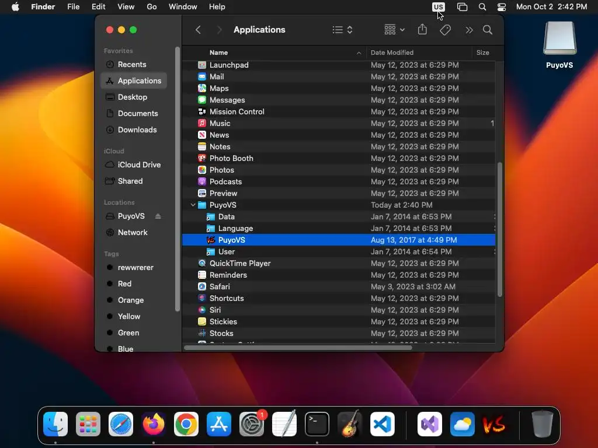598x448 pixels.
Task: Collapse the PuyoVS folder disclosure triangle
Action: [x=193, y=205]
